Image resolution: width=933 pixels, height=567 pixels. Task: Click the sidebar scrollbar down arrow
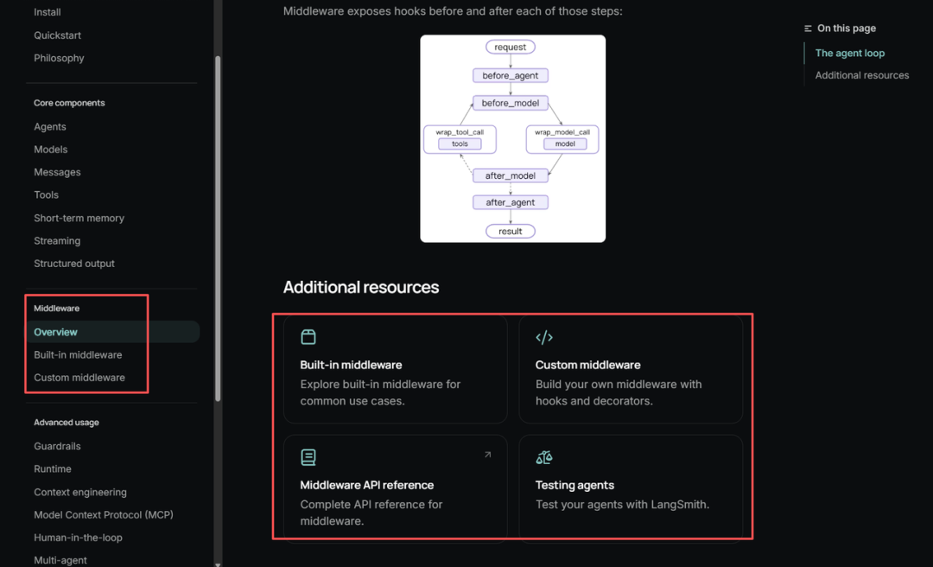coord(218,564)
